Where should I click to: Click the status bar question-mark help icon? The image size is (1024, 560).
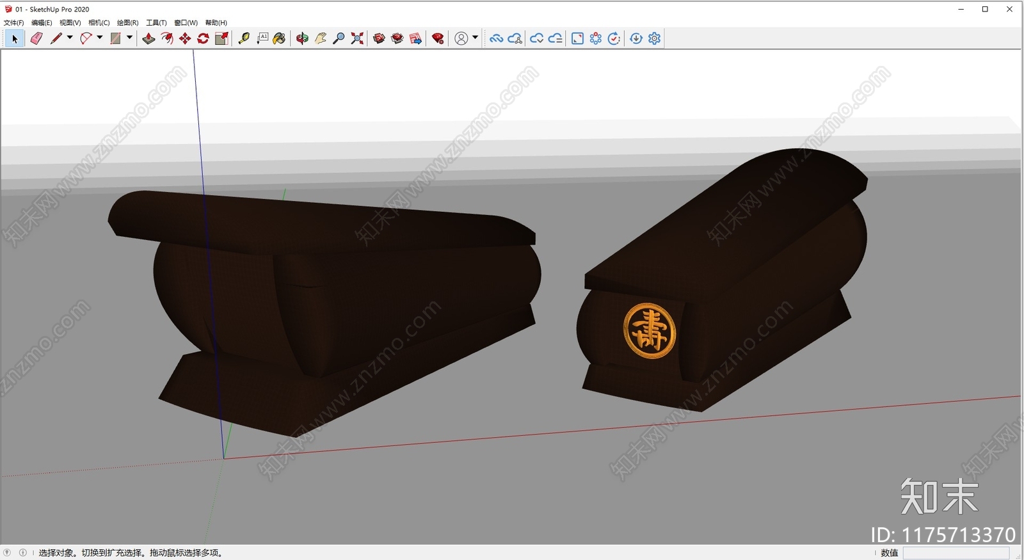pyautogui.click(x=7, y=553)
